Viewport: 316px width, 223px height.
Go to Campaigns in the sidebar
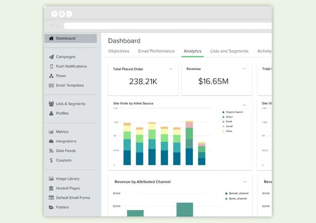[x=66, y=57]
